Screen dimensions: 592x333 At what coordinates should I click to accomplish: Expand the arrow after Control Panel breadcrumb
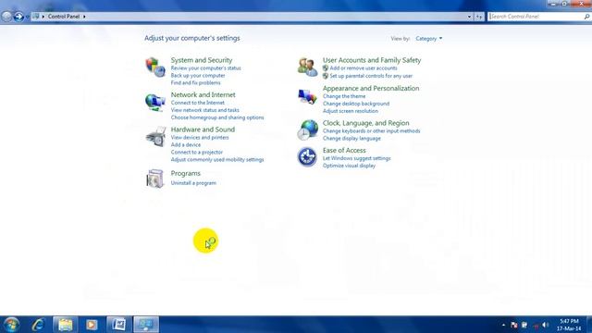84,17
